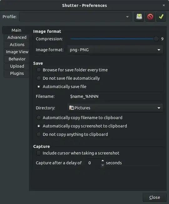Decrease the capture delay with down arrow

(103, 165)
